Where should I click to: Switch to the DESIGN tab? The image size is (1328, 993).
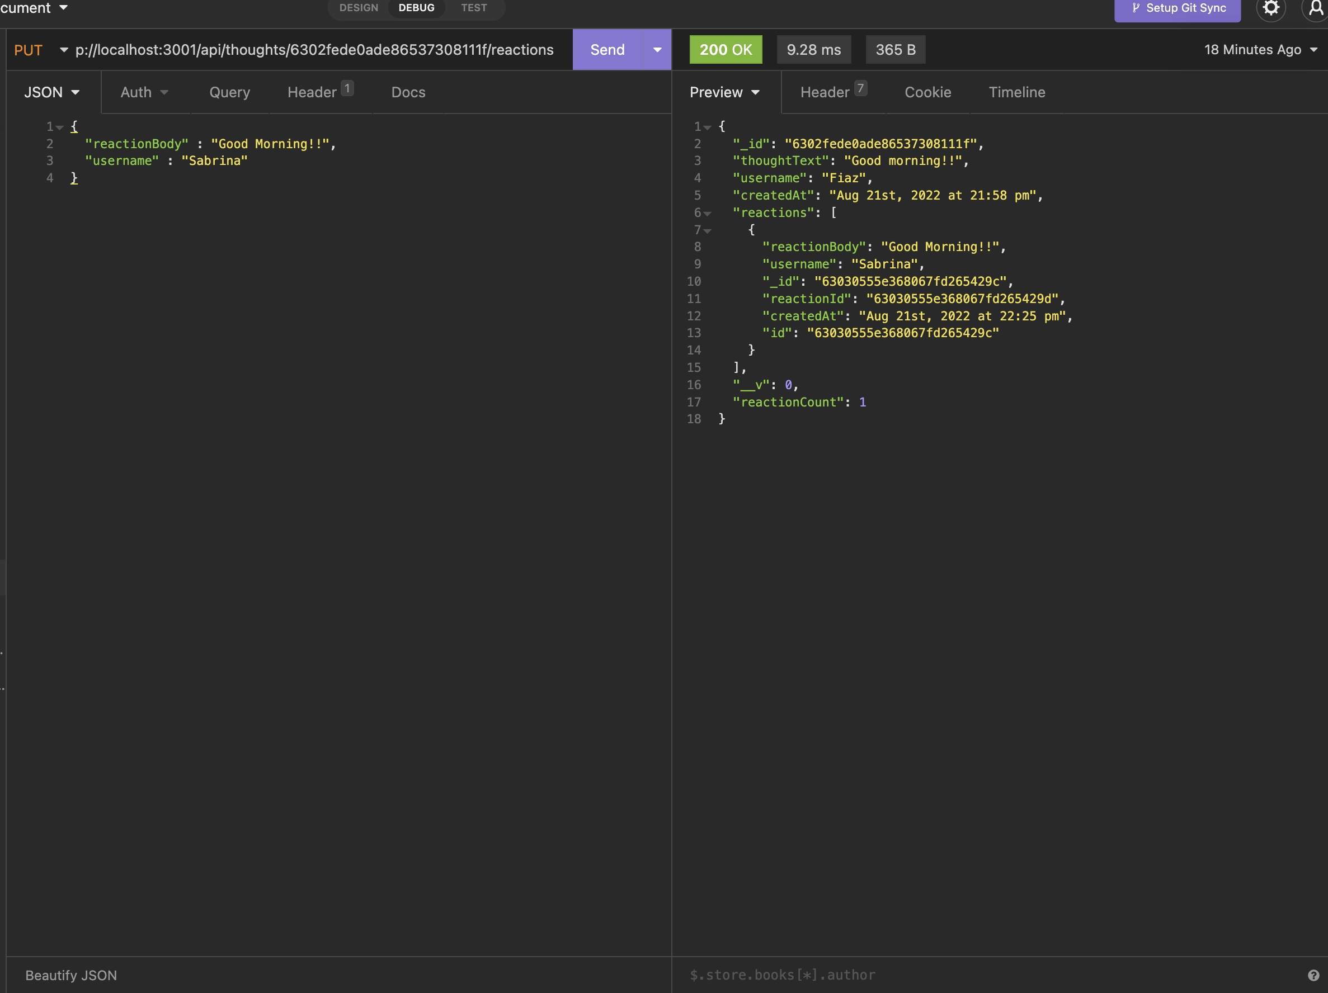pyautogui.click(x=358, y=8)
